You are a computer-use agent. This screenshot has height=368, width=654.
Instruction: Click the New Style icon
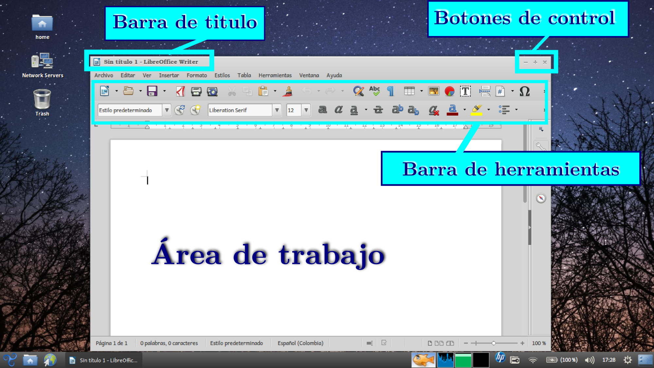196,110
